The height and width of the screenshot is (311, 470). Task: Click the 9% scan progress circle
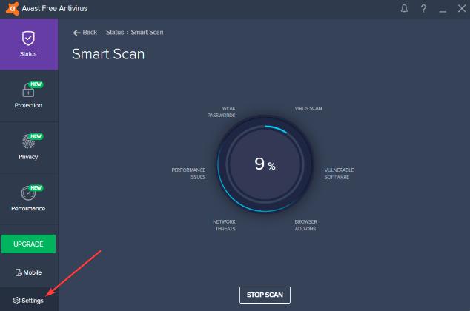(265, 165)
